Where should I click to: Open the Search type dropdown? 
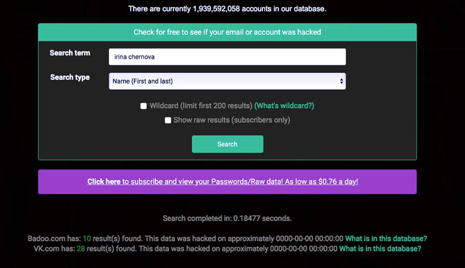coord(227,81)
